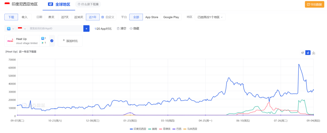The width and height of the screenshot is (327, 133).
Task: Click the question mark download info icon
Action: click(79, 4)
